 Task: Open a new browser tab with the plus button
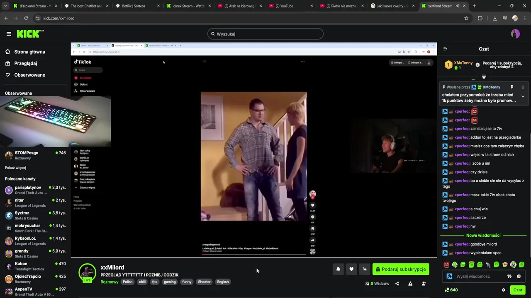(x=474, y=6)
